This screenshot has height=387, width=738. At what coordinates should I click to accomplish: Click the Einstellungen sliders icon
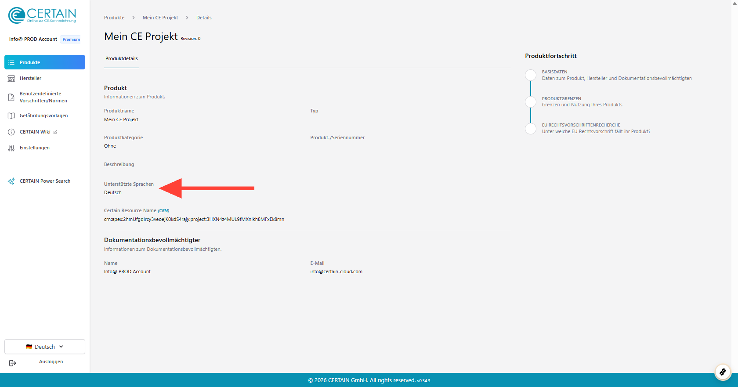(x=11, y=148)
